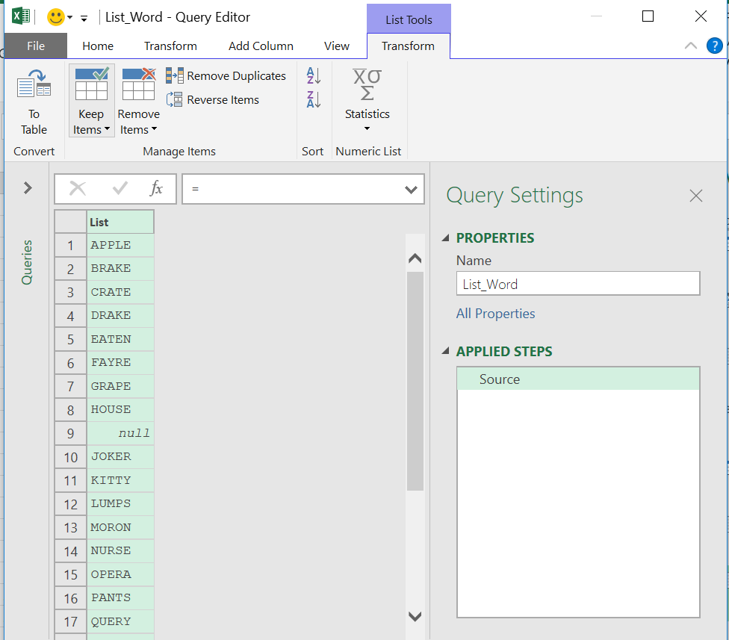
Task: Click the Keep Items icon
Action: [92, 84]
